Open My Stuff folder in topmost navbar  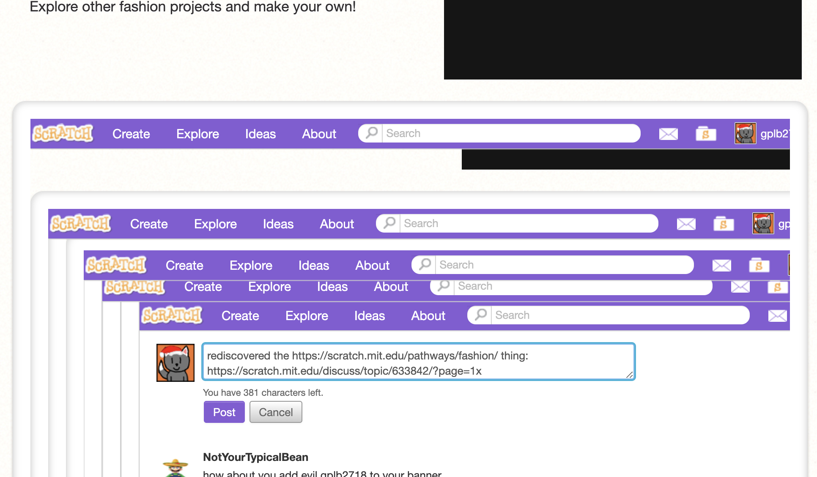(705, 134)
